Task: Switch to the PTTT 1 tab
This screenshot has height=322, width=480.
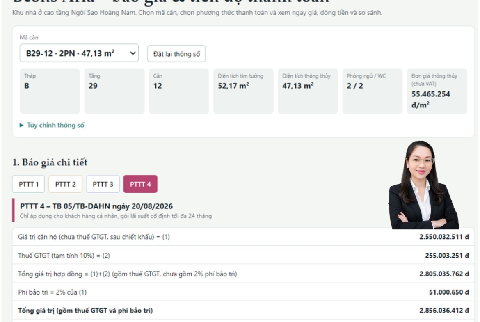Action: point(28,184)
